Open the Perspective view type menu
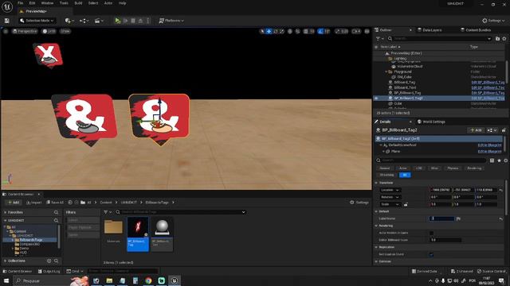Screen dimensions: 510x286 (25, 31)
